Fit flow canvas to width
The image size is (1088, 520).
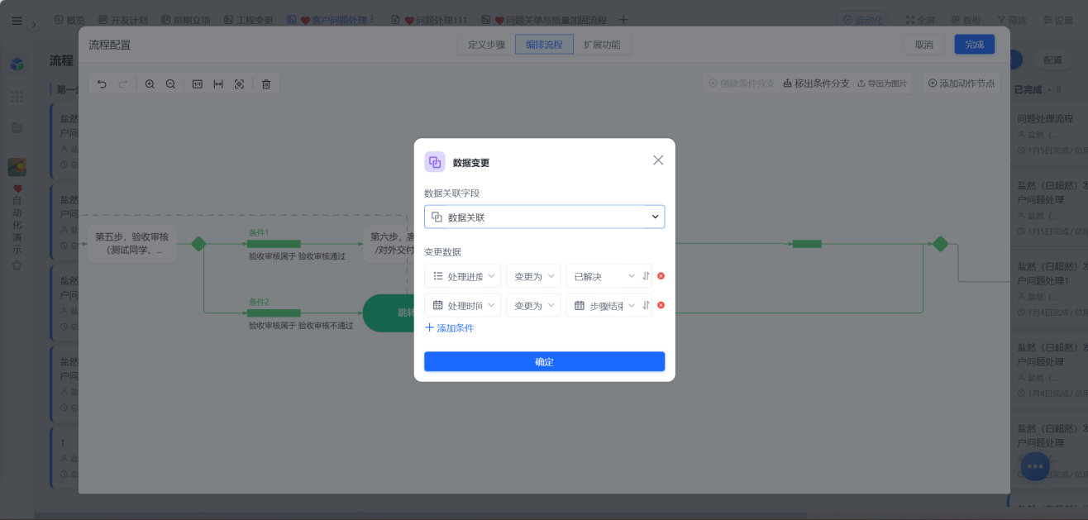coord(218,83)
